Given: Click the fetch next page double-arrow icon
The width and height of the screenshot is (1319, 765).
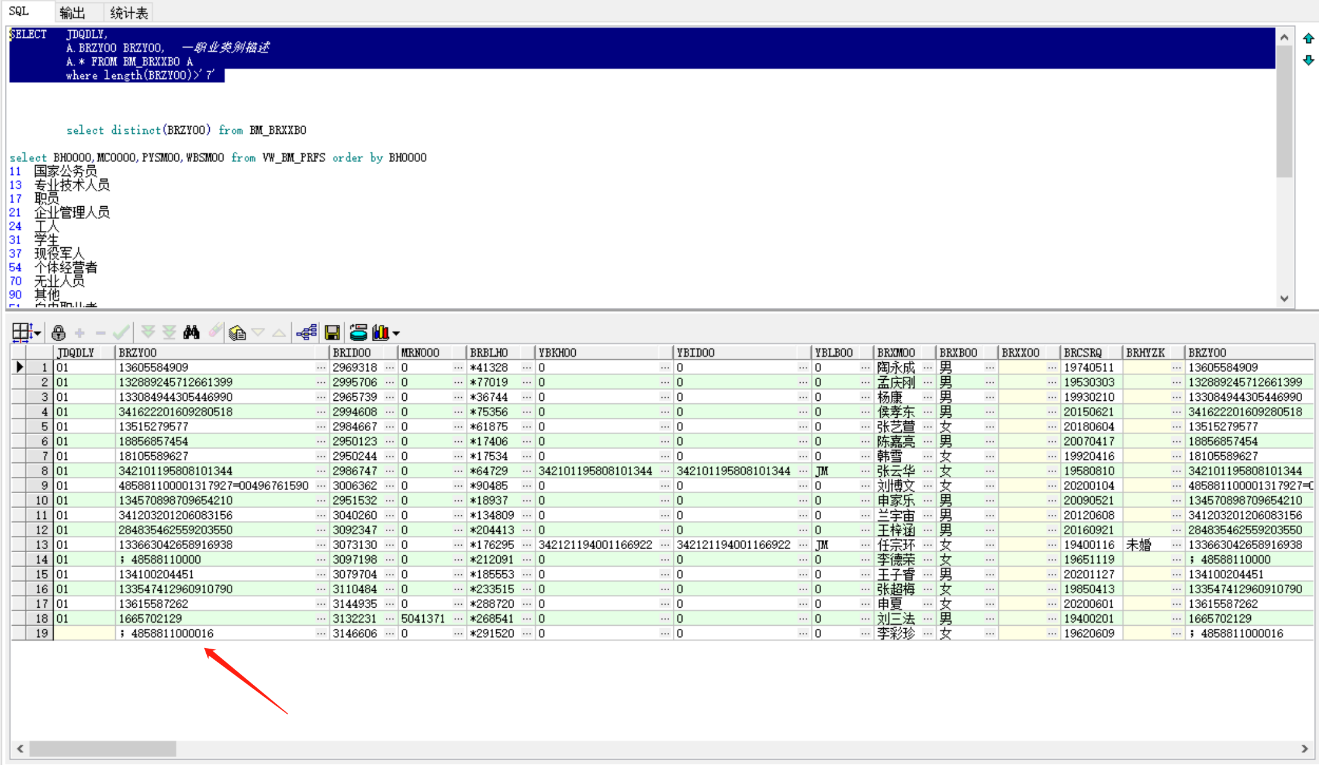Looking at the screenshot, I should point(148,332).
